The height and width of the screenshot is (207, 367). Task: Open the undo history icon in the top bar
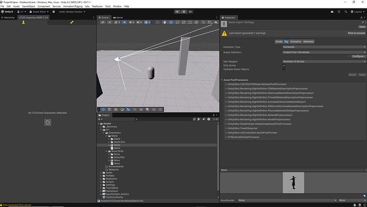click(339, 12)
